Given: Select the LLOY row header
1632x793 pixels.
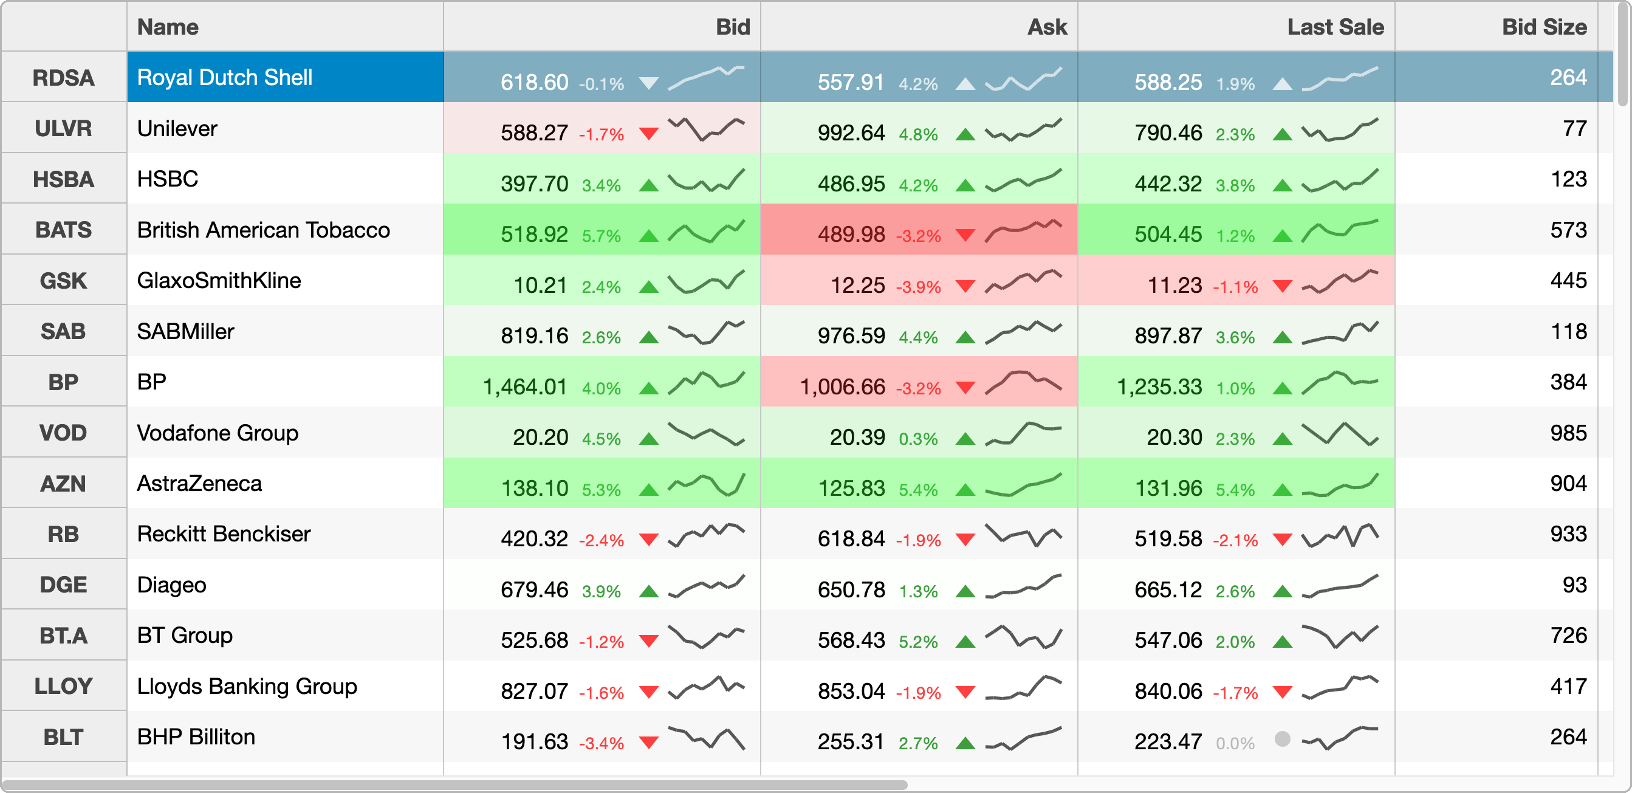Looking at the screenshot, I should (x=64, y=686).
